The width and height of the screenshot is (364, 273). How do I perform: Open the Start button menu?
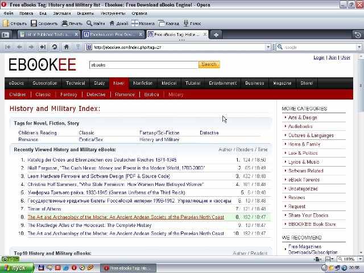(x=16, y=268)
